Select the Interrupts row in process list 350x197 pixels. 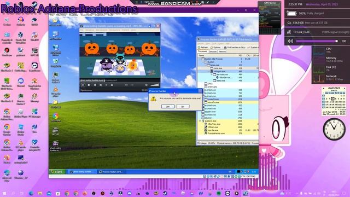227,86
